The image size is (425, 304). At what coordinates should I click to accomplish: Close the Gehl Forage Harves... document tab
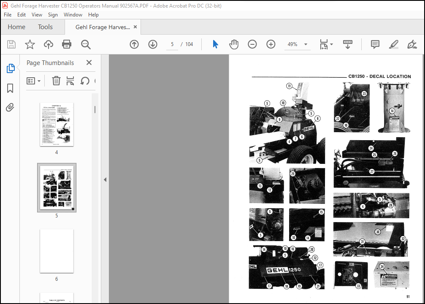pyautogui.click(x=135, y=27)
